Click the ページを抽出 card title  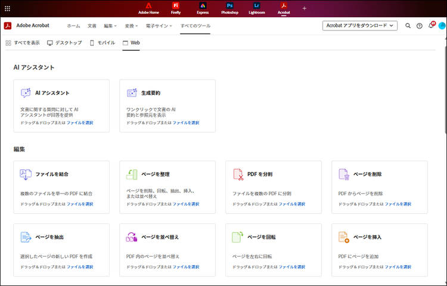click(49, 237)
